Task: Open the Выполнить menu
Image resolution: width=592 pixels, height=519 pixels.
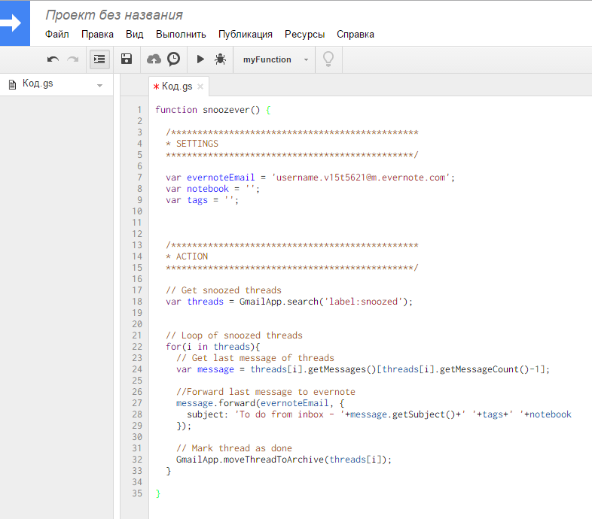Action: point(181,35)
